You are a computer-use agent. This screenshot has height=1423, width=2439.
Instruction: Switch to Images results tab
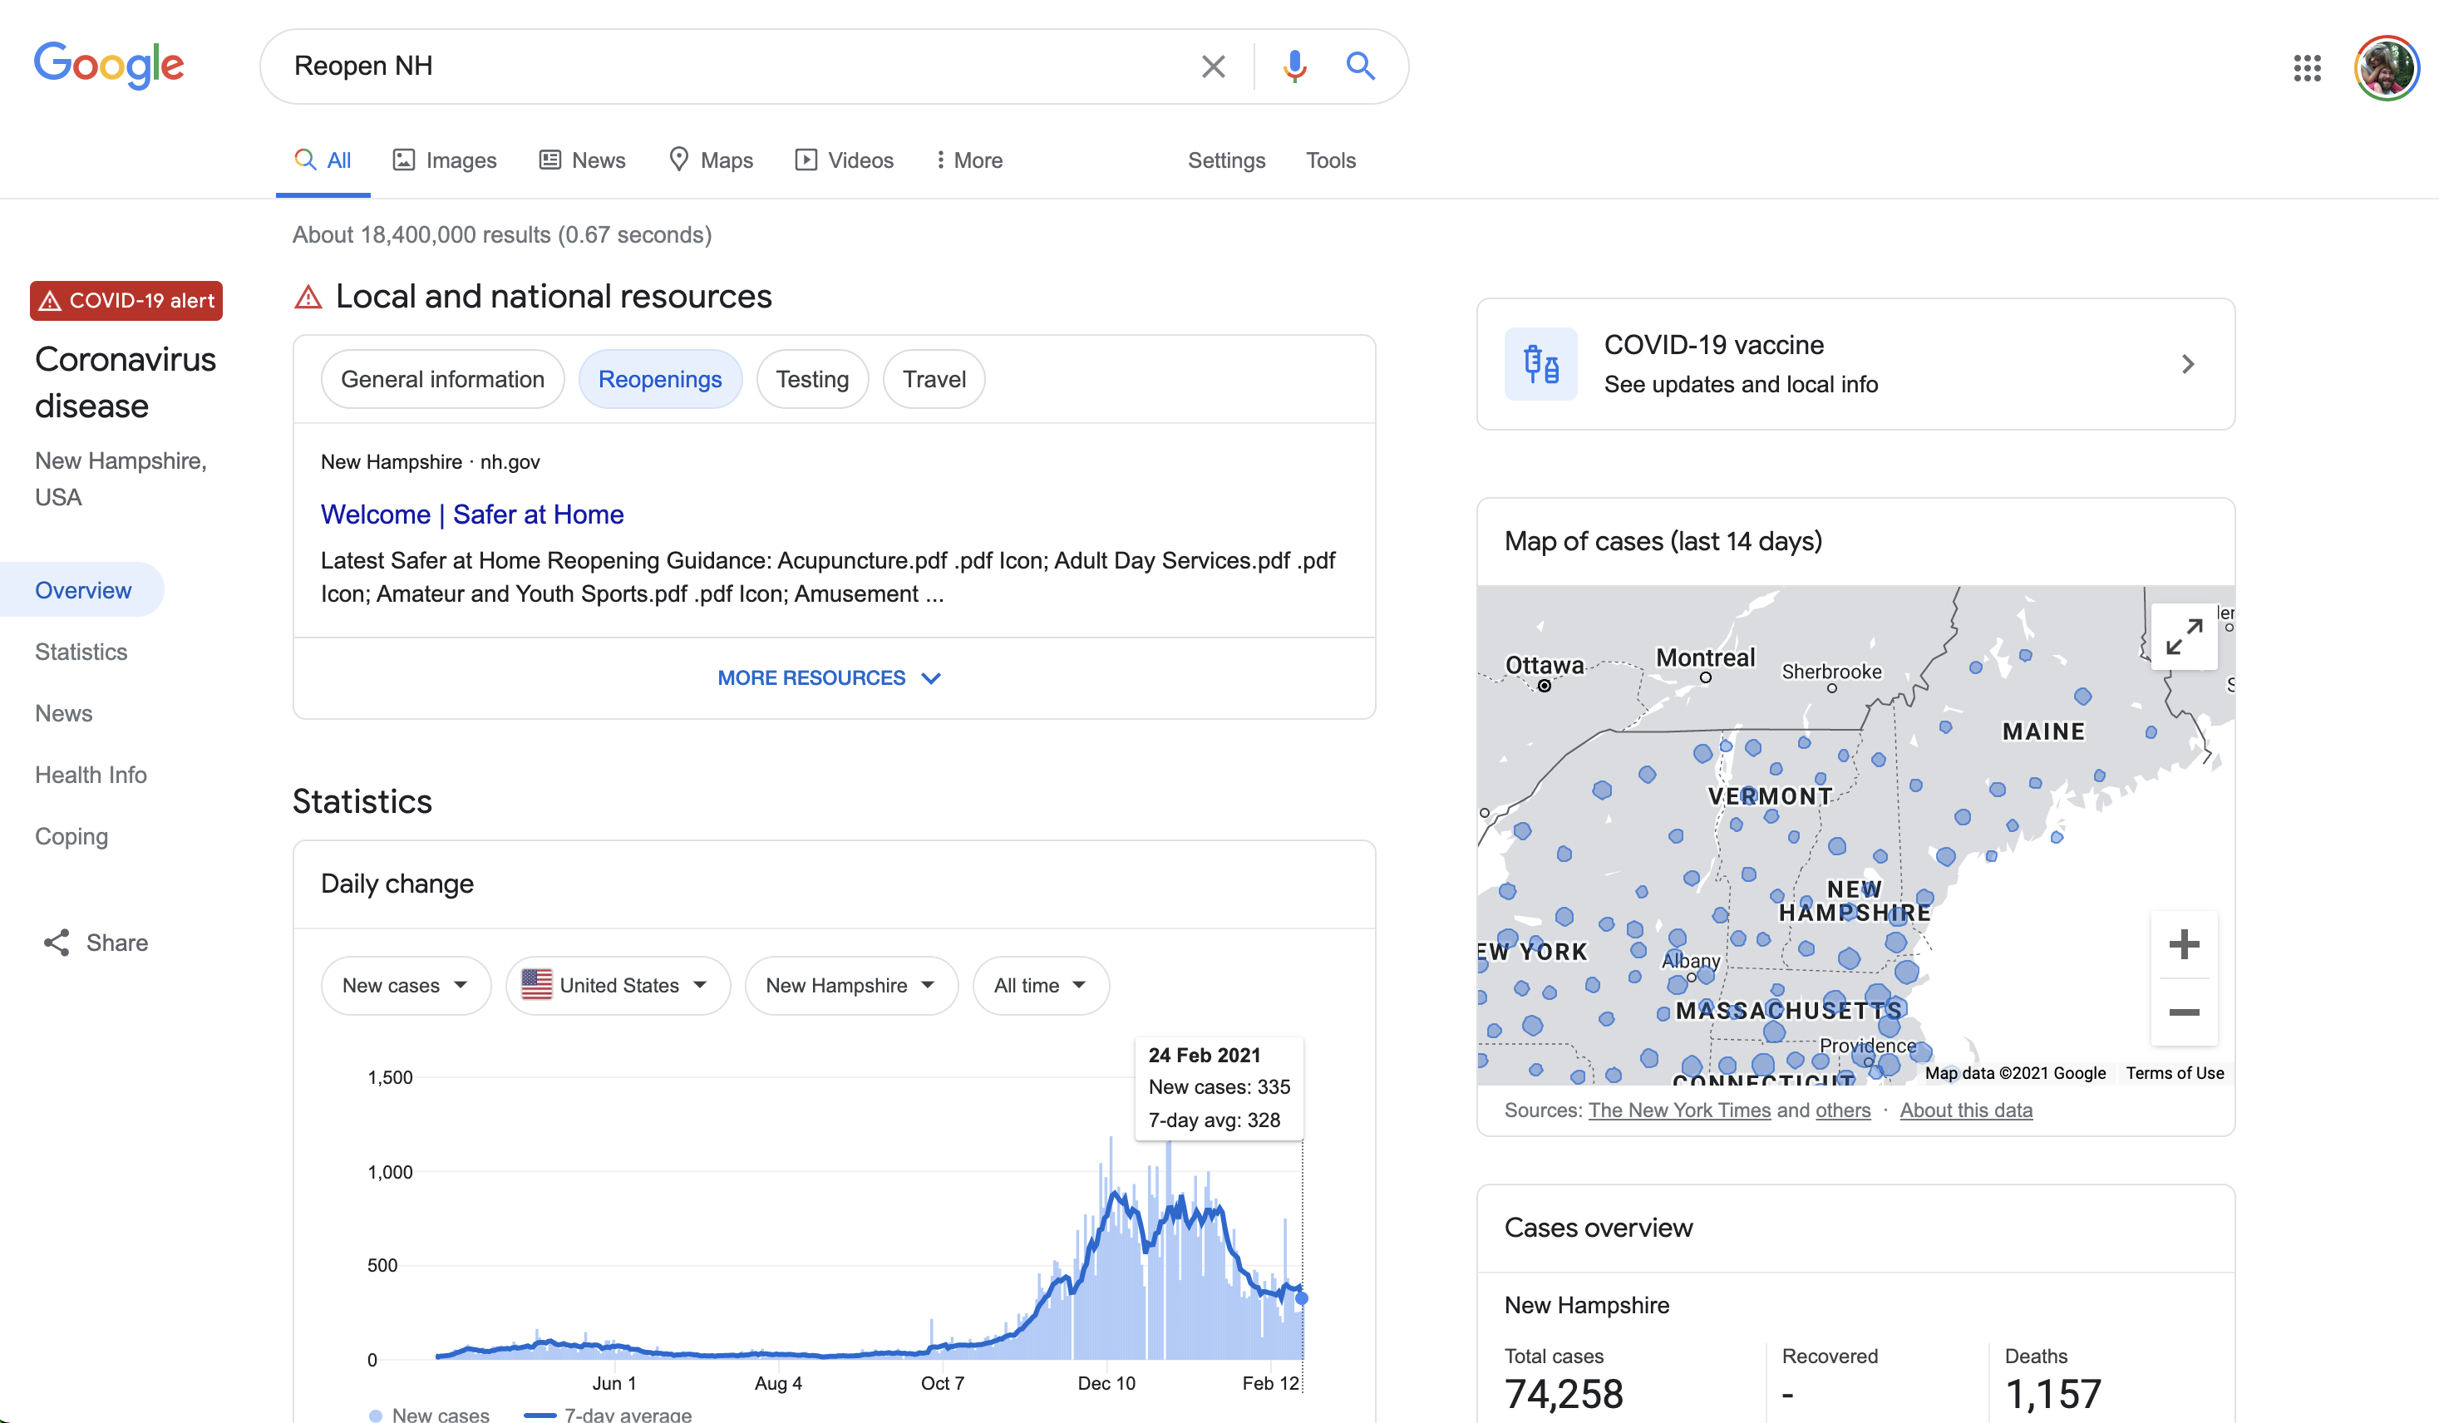pyautogui.click(x=444, y=160)
